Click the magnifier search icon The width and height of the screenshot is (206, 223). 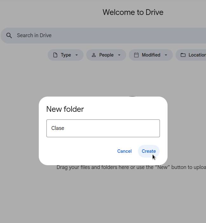point(9,35)
